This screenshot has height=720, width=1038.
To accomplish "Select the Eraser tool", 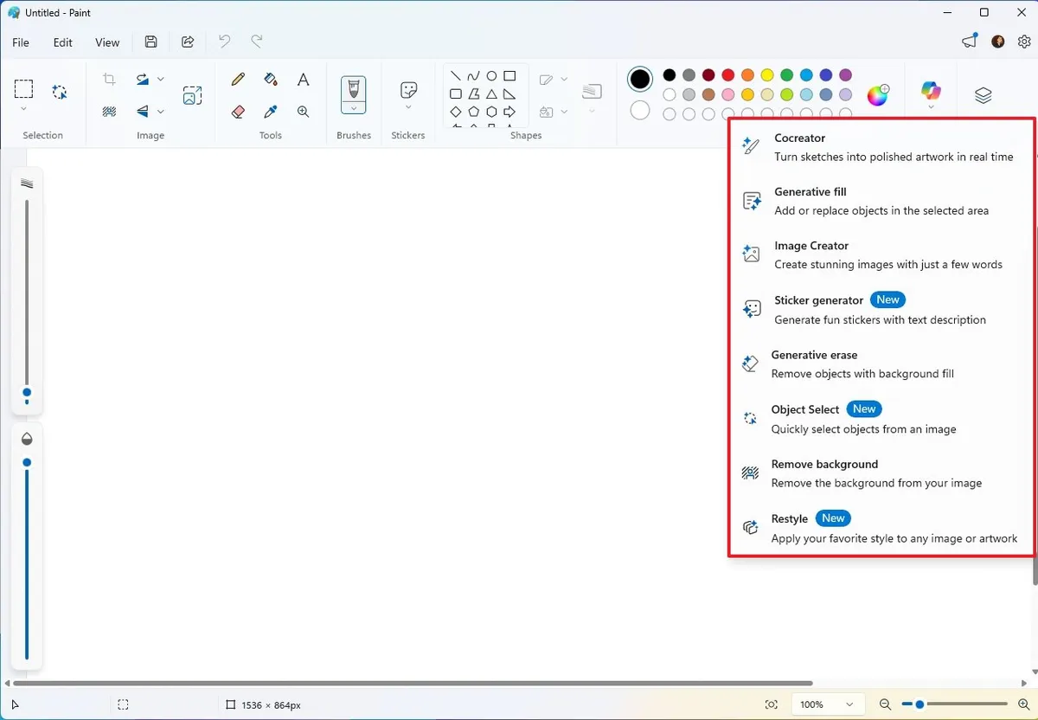I will click(238, 112).
